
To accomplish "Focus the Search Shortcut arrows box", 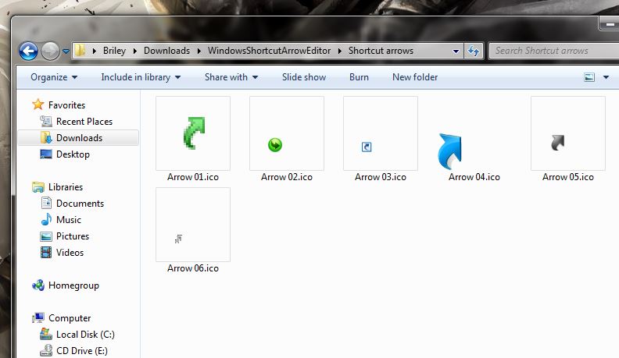I will coord(553,51).
